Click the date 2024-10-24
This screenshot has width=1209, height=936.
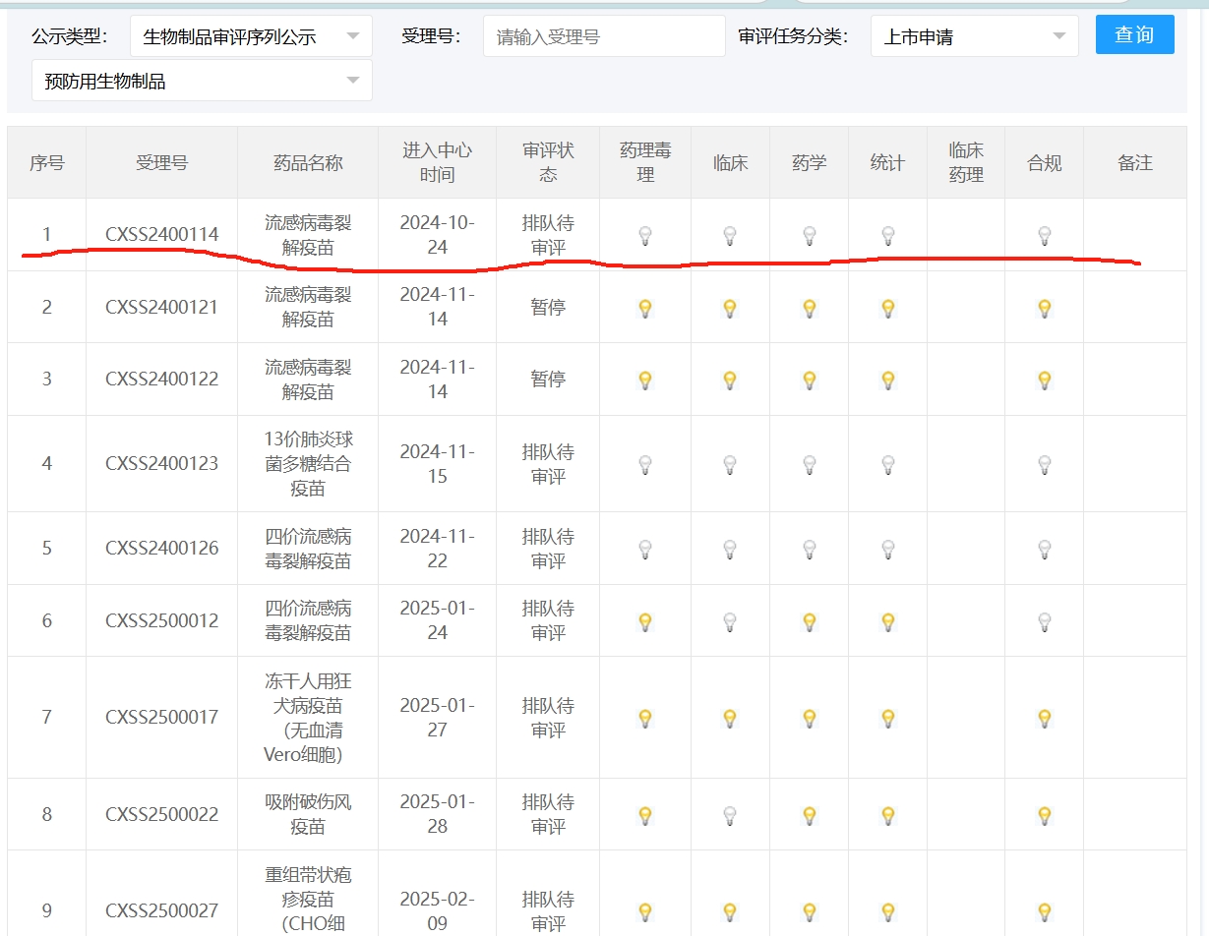(437, 235)
